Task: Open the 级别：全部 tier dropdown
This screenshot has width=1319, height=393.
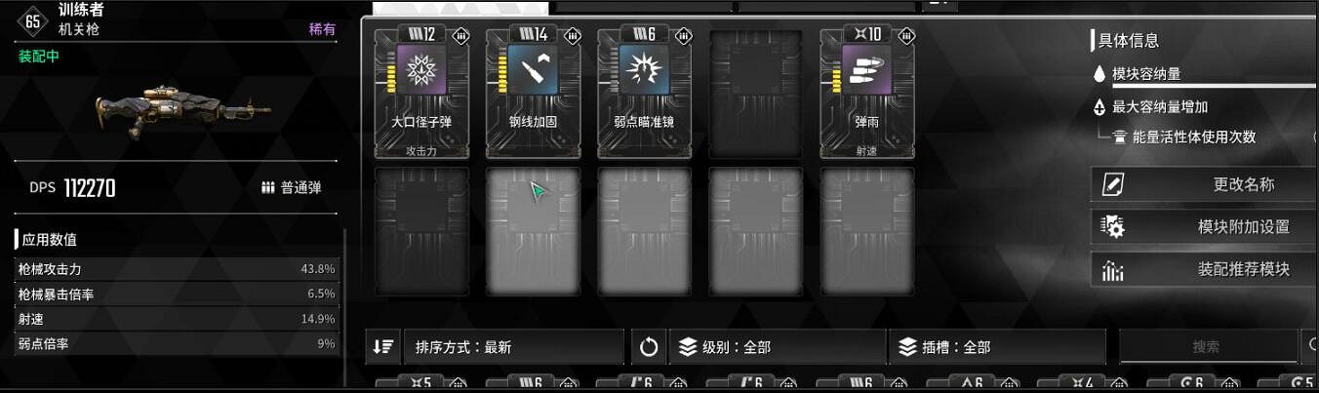Action: [x=778, y=346]
